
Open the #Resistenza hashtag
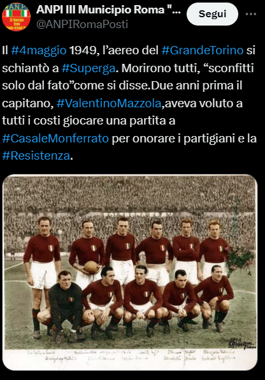[x=36, y=156]
